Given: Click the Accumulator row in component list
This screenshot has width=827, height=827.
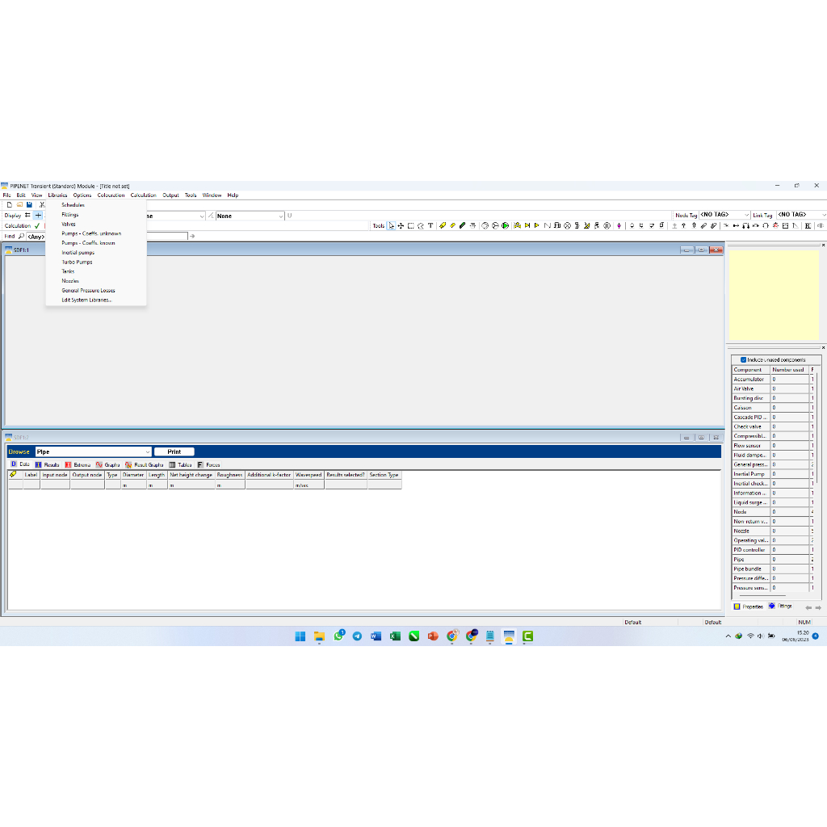Looking at the screenshot, I should (771, 380).
